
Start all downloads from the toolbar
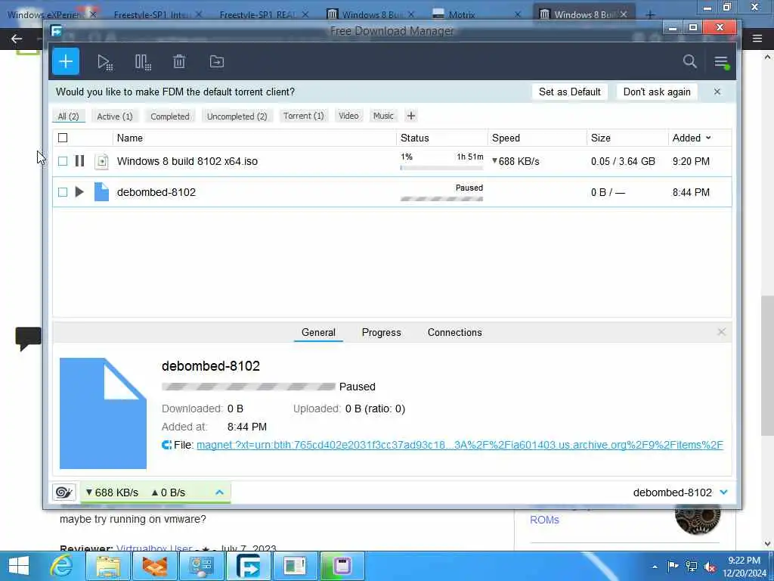(104, 62)
